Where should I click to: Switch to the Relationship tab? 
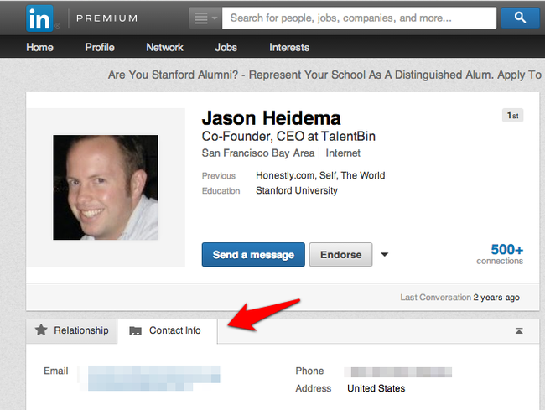coord(72,330)
